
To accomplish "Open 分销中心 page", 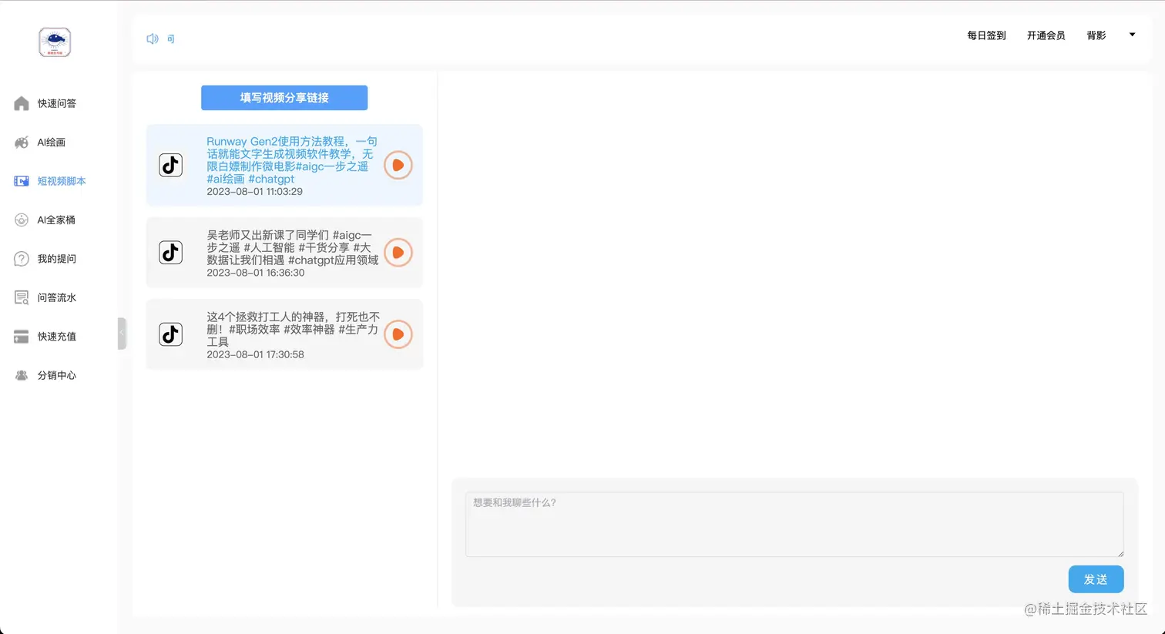I will (x=57, y=375).
